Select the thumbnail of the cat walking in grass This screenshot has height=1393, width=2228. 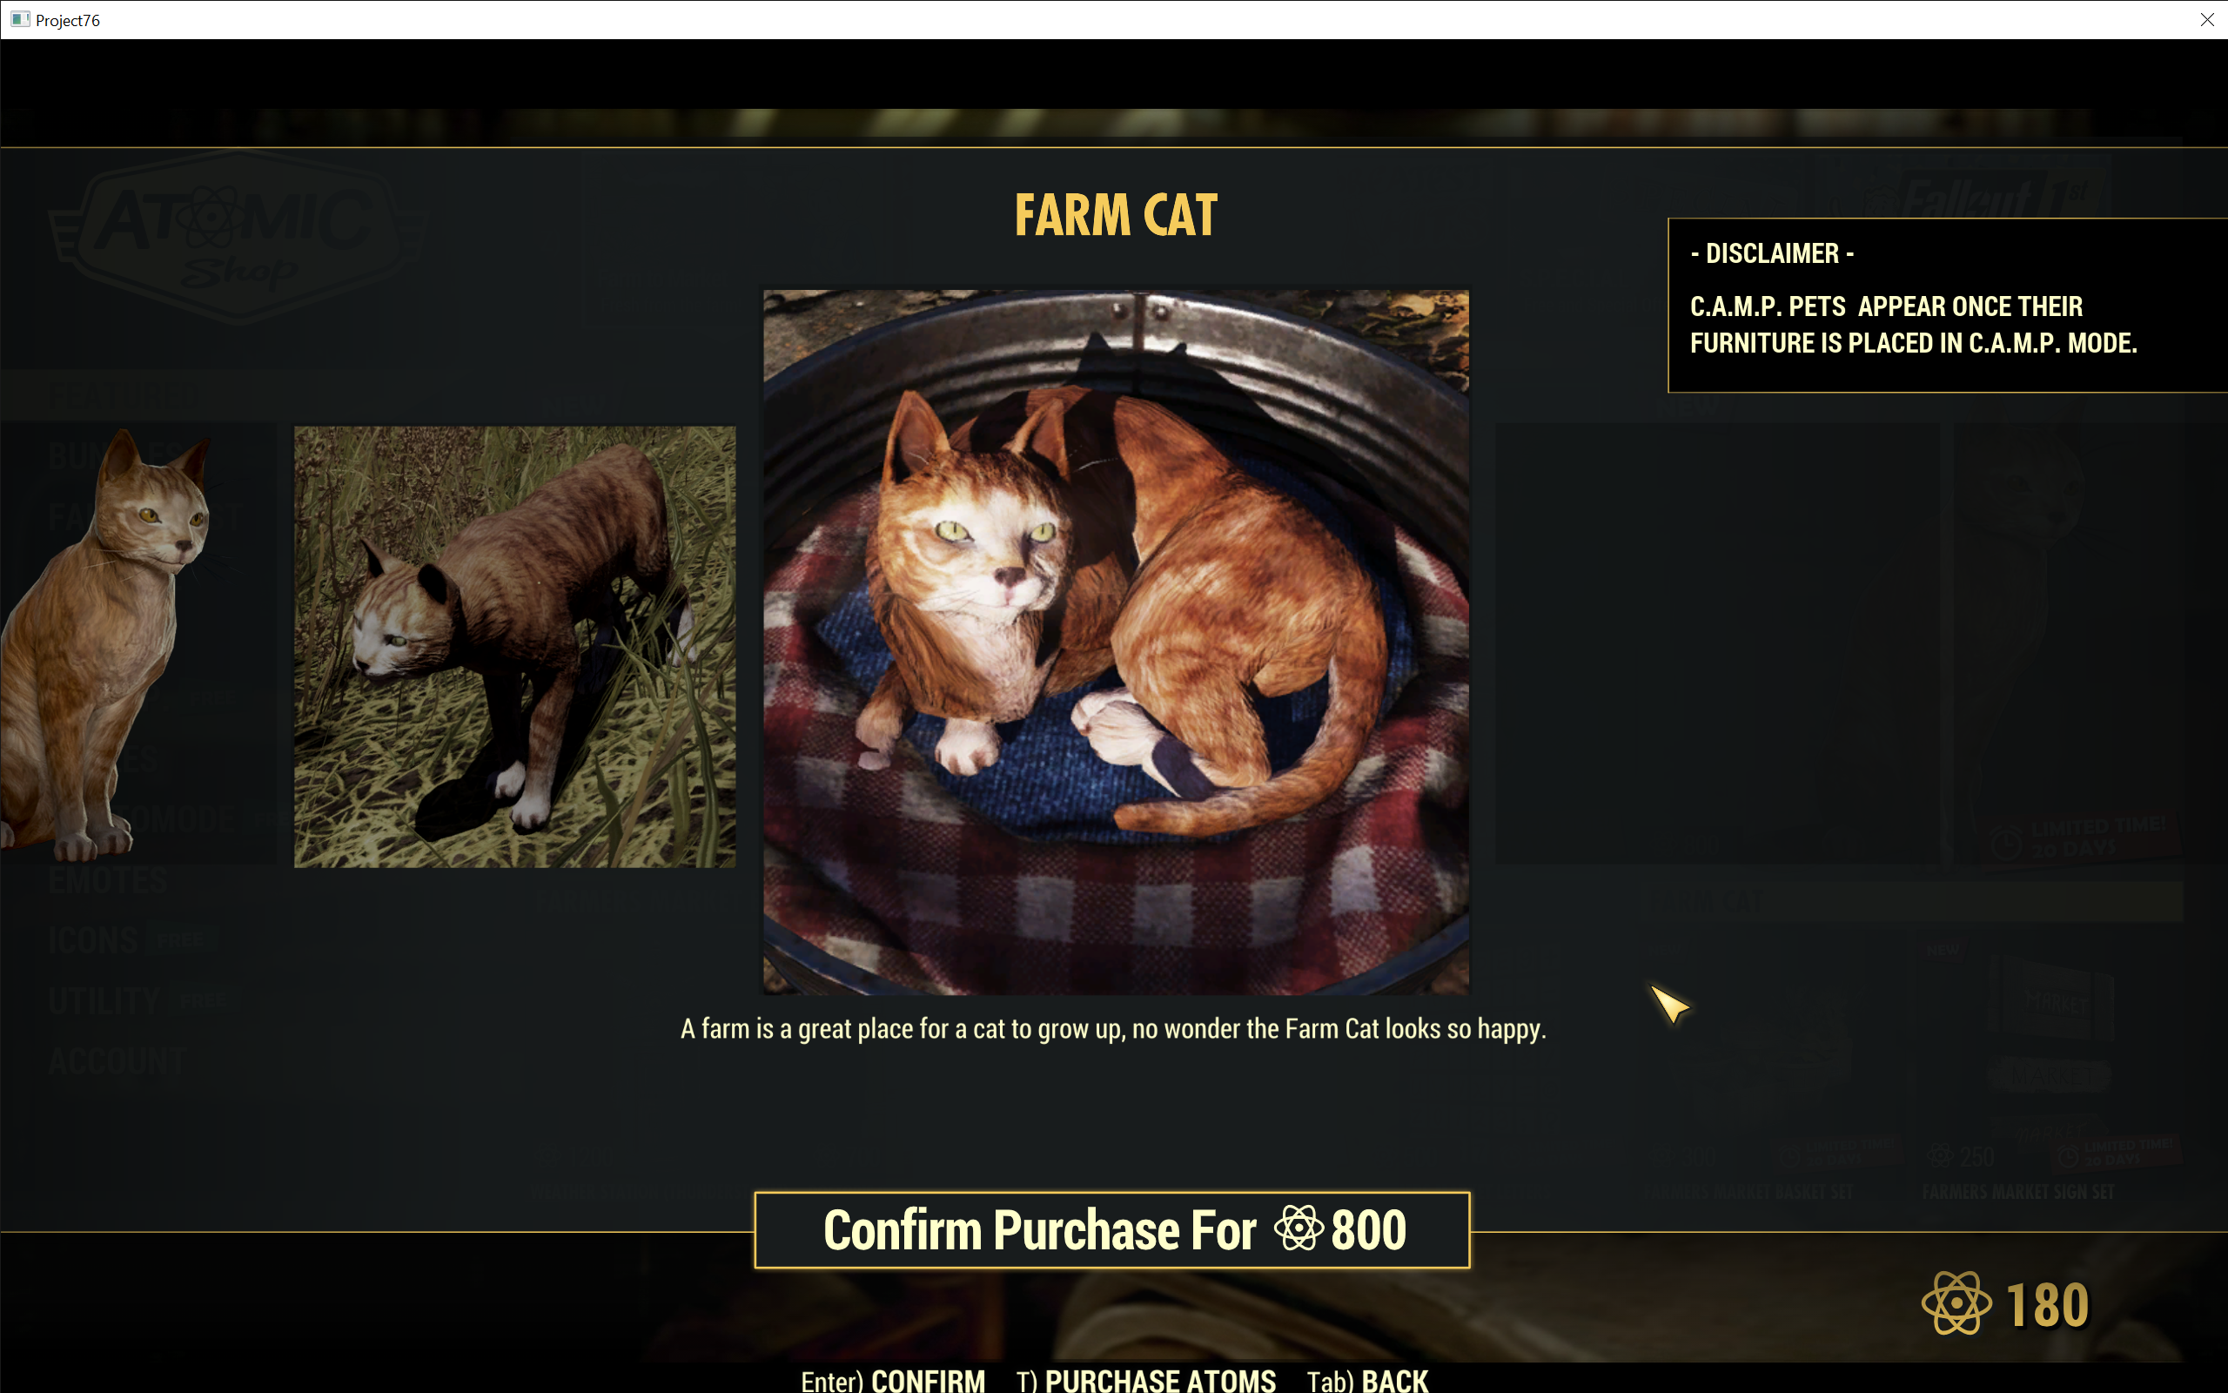click(x=514, y=646)
